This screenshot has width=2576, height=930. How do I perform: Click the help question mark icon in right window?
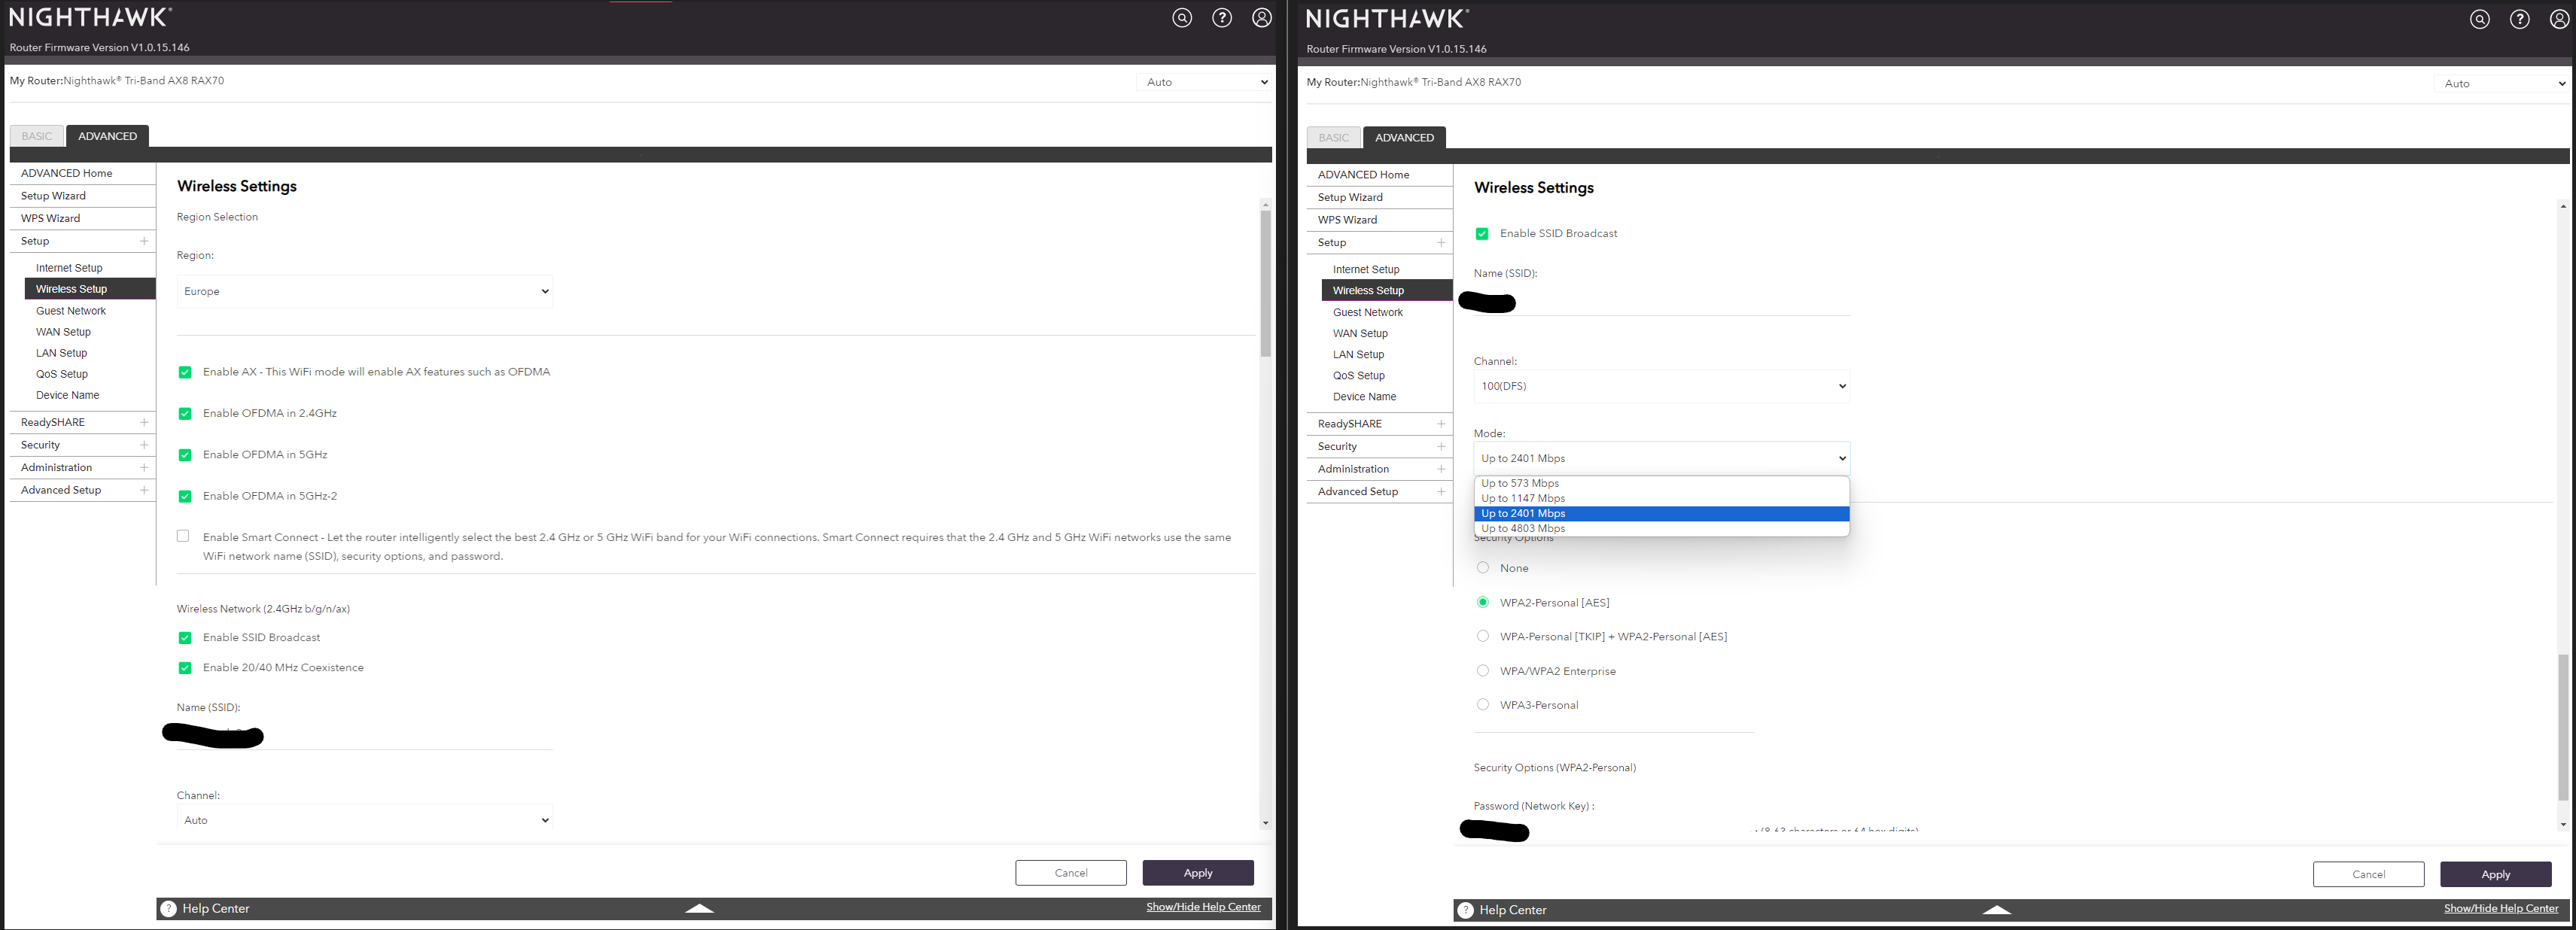point(2519,19)
